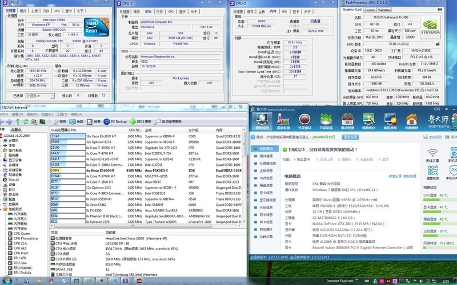Open 驱动管理 driver management in Ludashi
457x285 pixels.
coord(347,121)
